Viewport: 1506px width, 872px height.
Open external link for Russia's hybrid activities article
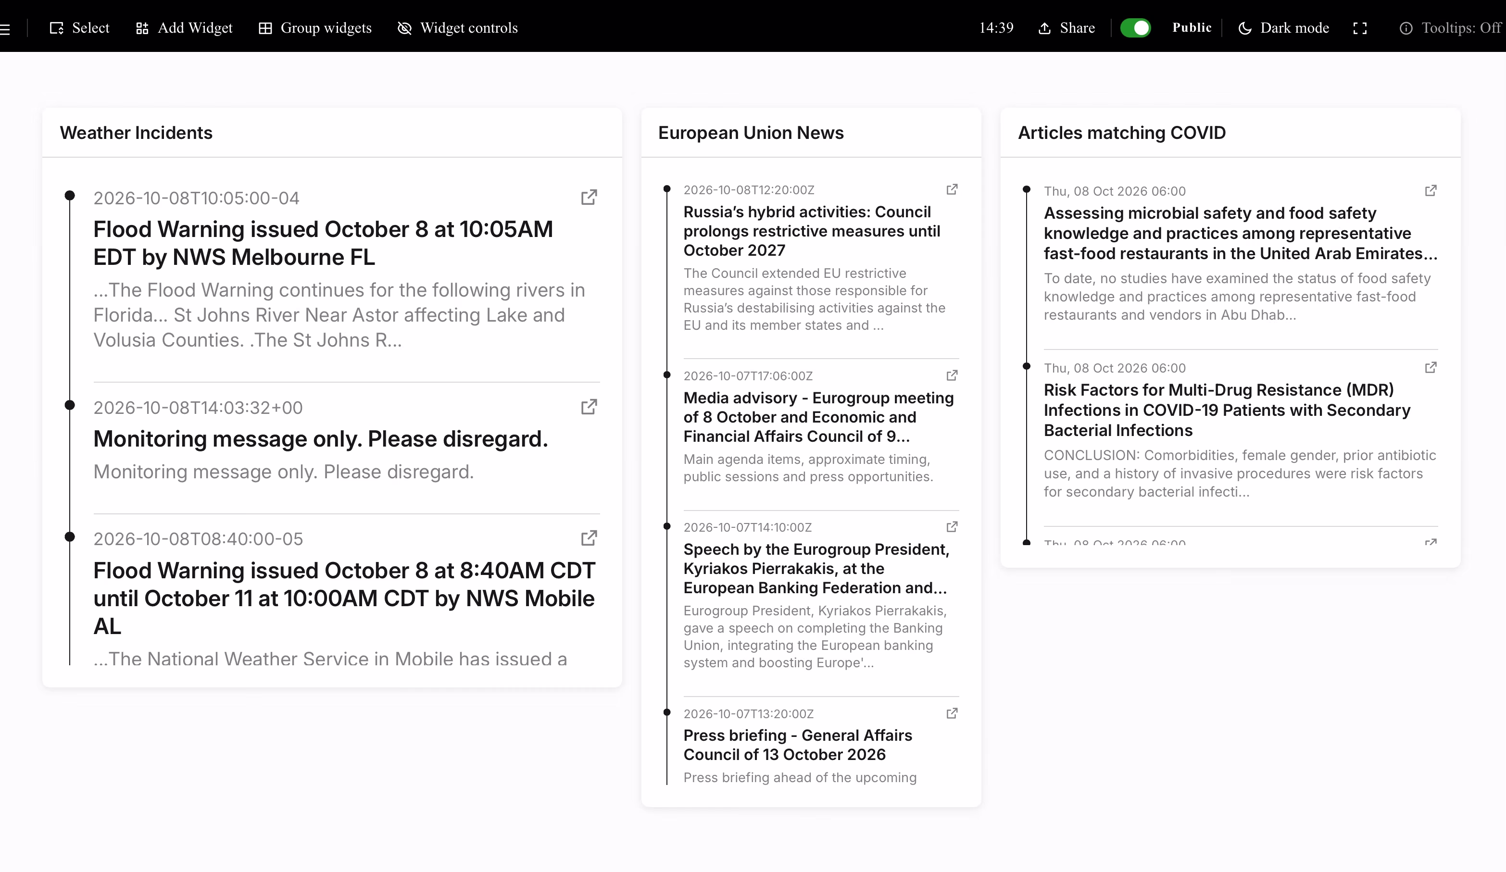[x=952, y=189]
